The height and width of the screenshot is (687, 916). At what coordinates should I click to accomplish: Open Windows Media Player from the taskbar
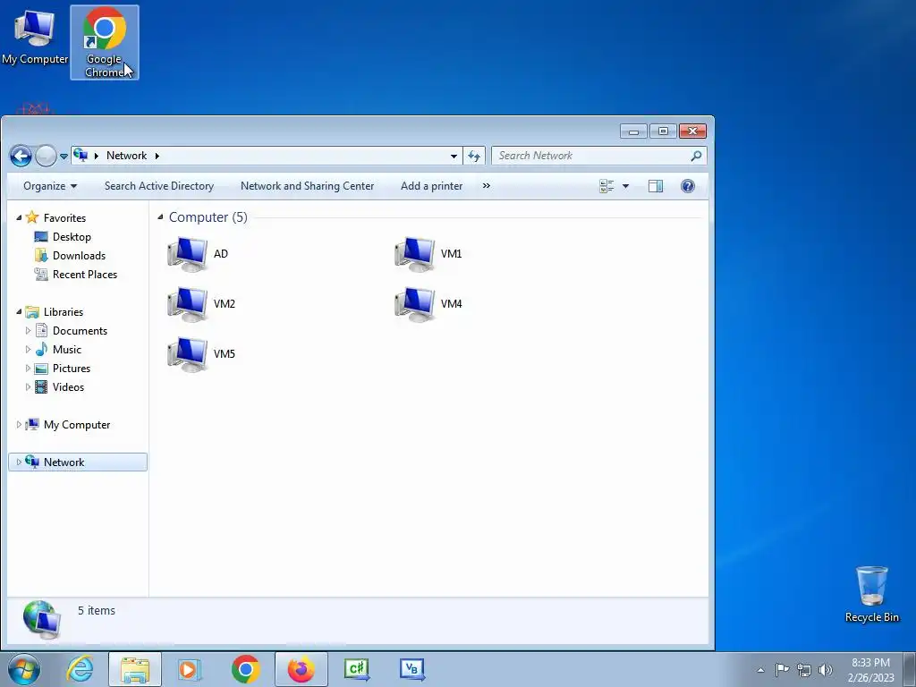coord(190,669)
